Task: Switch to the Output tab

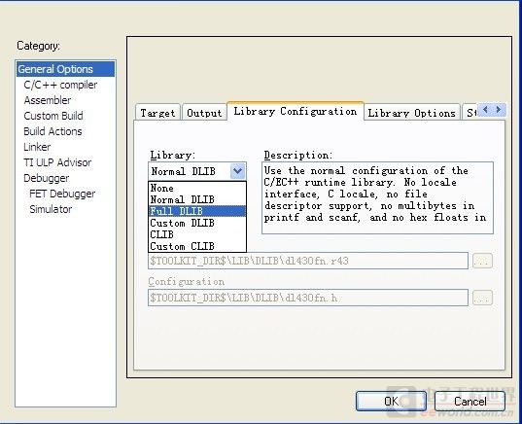Action: 204,113
